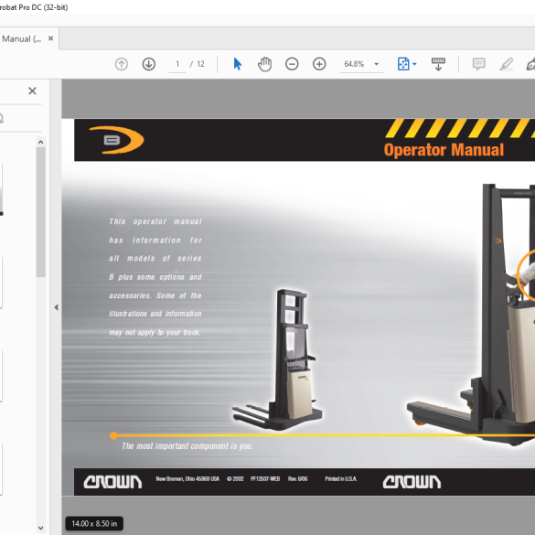
Task: Close the Manual document tab
Action: click(50, 38)
